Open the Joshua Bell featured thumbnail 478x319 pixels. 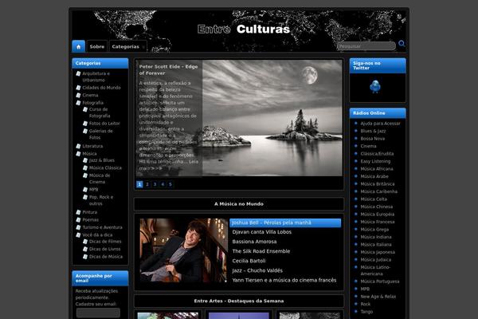point(182,250)
